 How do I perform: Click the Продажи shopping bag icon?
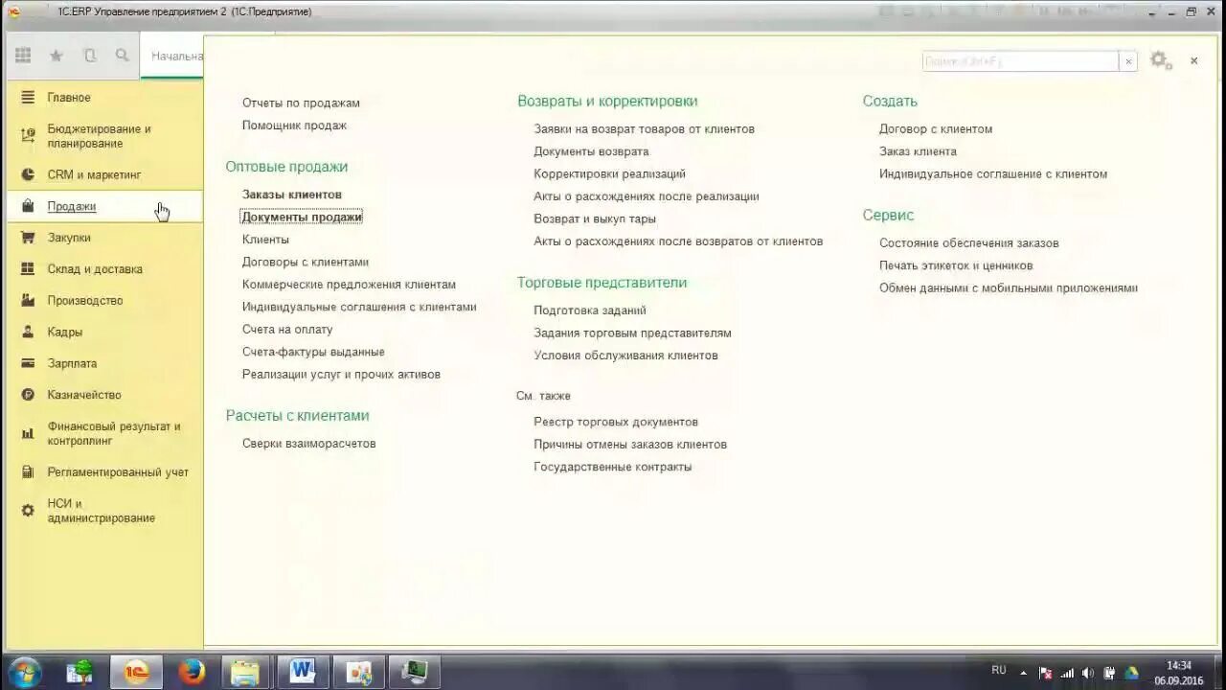click(28, 206)
